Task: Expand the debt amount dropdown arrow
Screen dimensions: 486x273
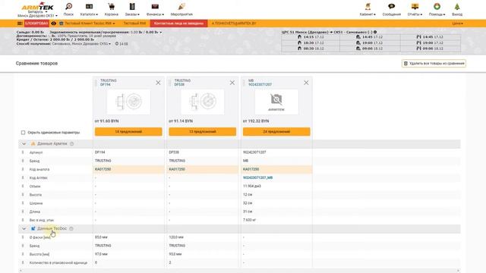Action: point(160,32)
